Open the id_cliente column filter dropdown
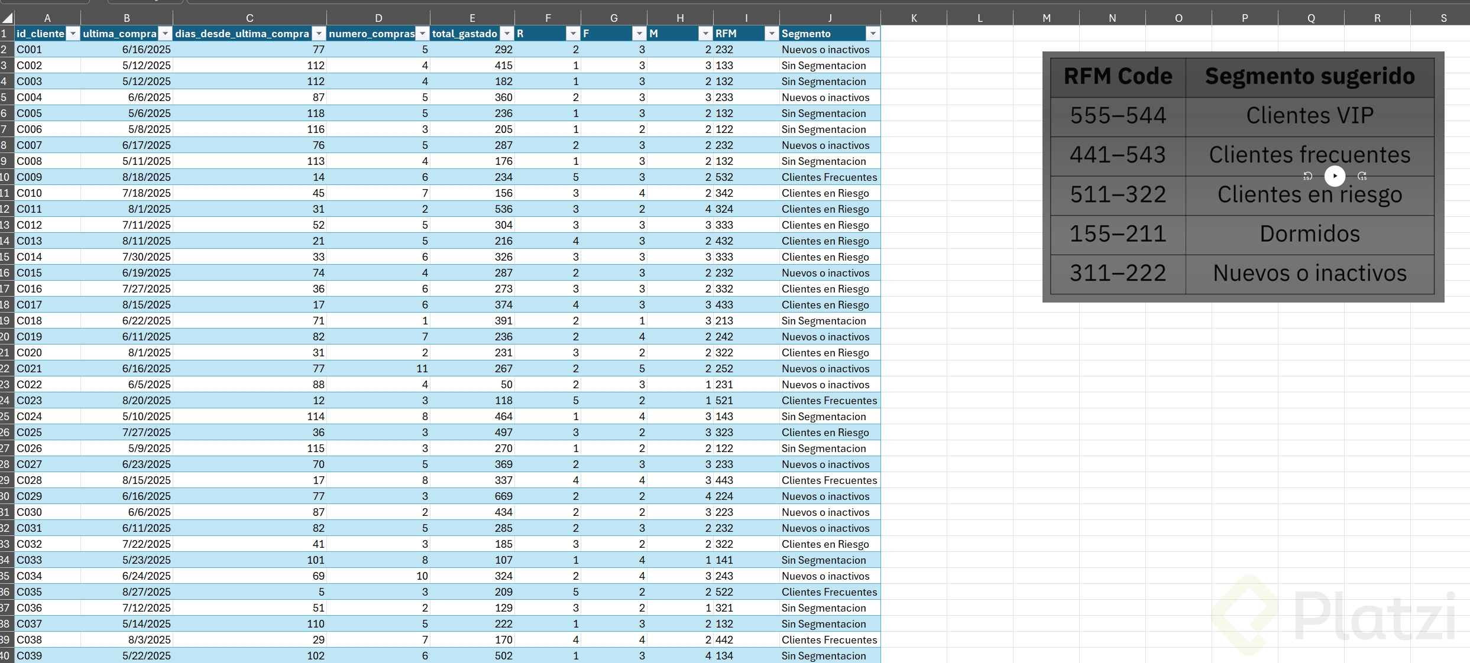The width and height of the screenshot is (1470, 663). (73, 34)
